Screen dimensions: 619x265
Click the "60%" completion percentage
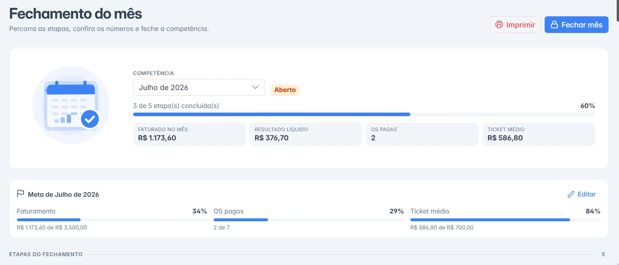click(x=588, y=106)
